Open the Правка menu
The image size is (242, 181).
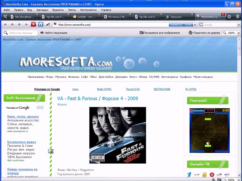tap(18, 10)
